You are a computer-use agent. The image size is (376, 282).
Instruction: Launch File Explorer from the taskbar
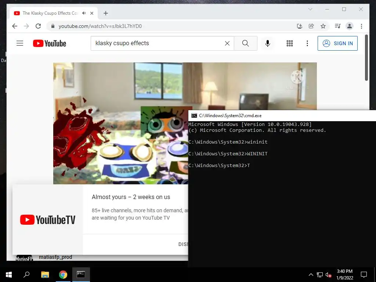(45, 275)
